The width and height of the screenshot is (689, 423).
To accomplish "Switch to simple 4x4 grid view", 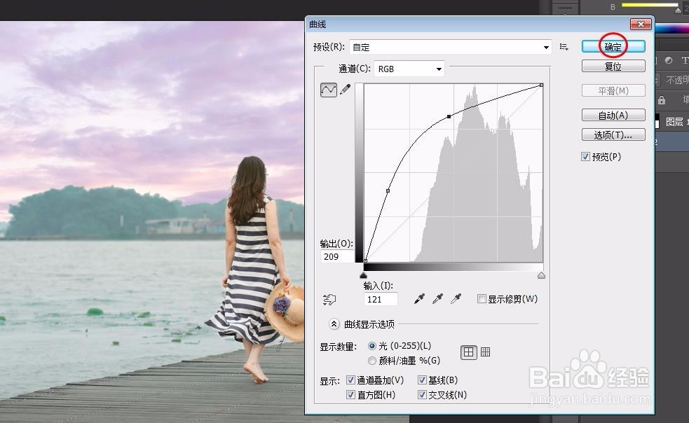I will click(x=468, y=352).
